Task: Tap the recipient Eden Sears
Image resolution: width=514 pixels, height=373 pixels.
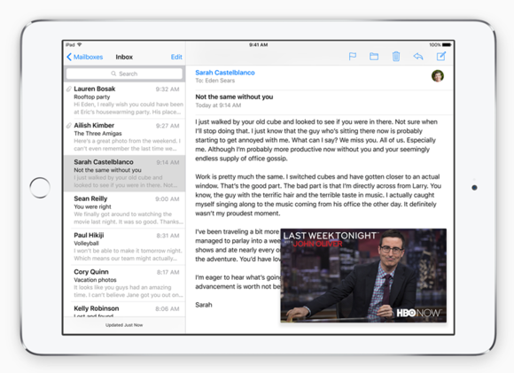Action: 220,81
